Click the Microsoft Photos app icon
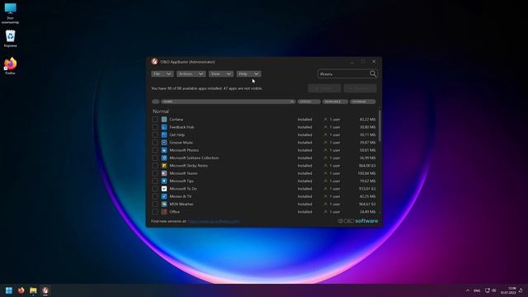Screen dimensions: 528x297 [x=164, y=150]
